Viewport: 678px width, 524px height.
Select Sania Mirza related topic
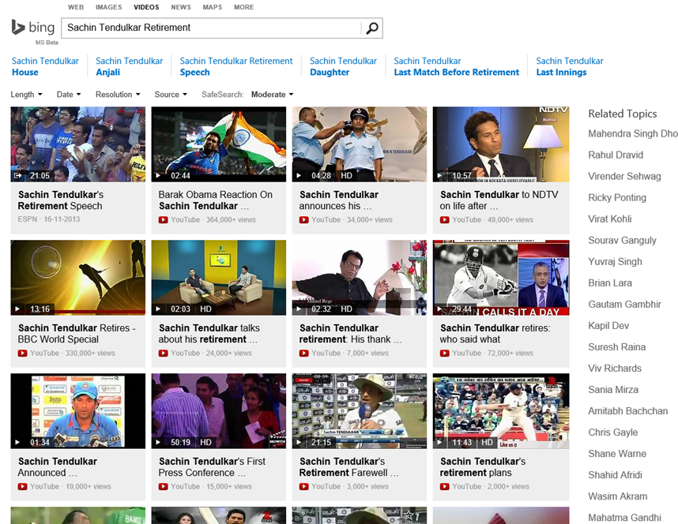coord(613,390)
